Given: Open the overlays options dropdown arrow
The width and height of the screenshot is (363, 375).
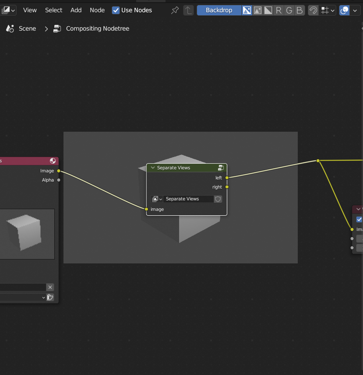Looking at the screenshot, I should click(355, 11).
